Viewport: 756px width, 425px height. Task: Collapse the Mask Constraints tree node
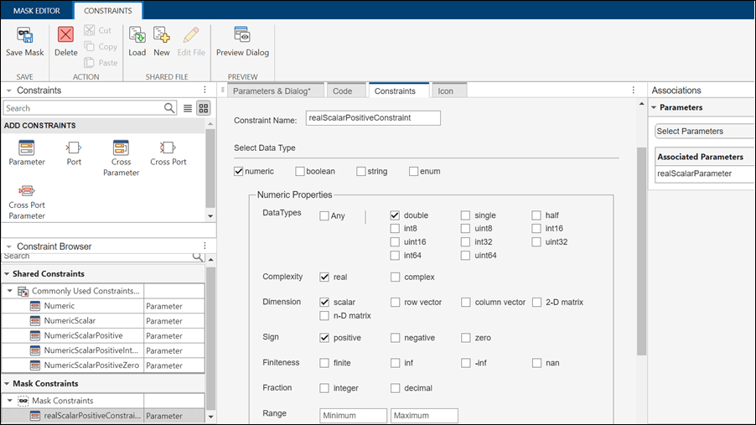pos(10,401)
